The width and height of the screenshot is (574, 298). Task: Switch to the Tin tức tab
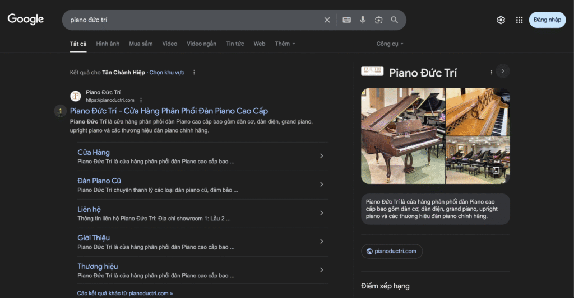click(x=235, y=44)
